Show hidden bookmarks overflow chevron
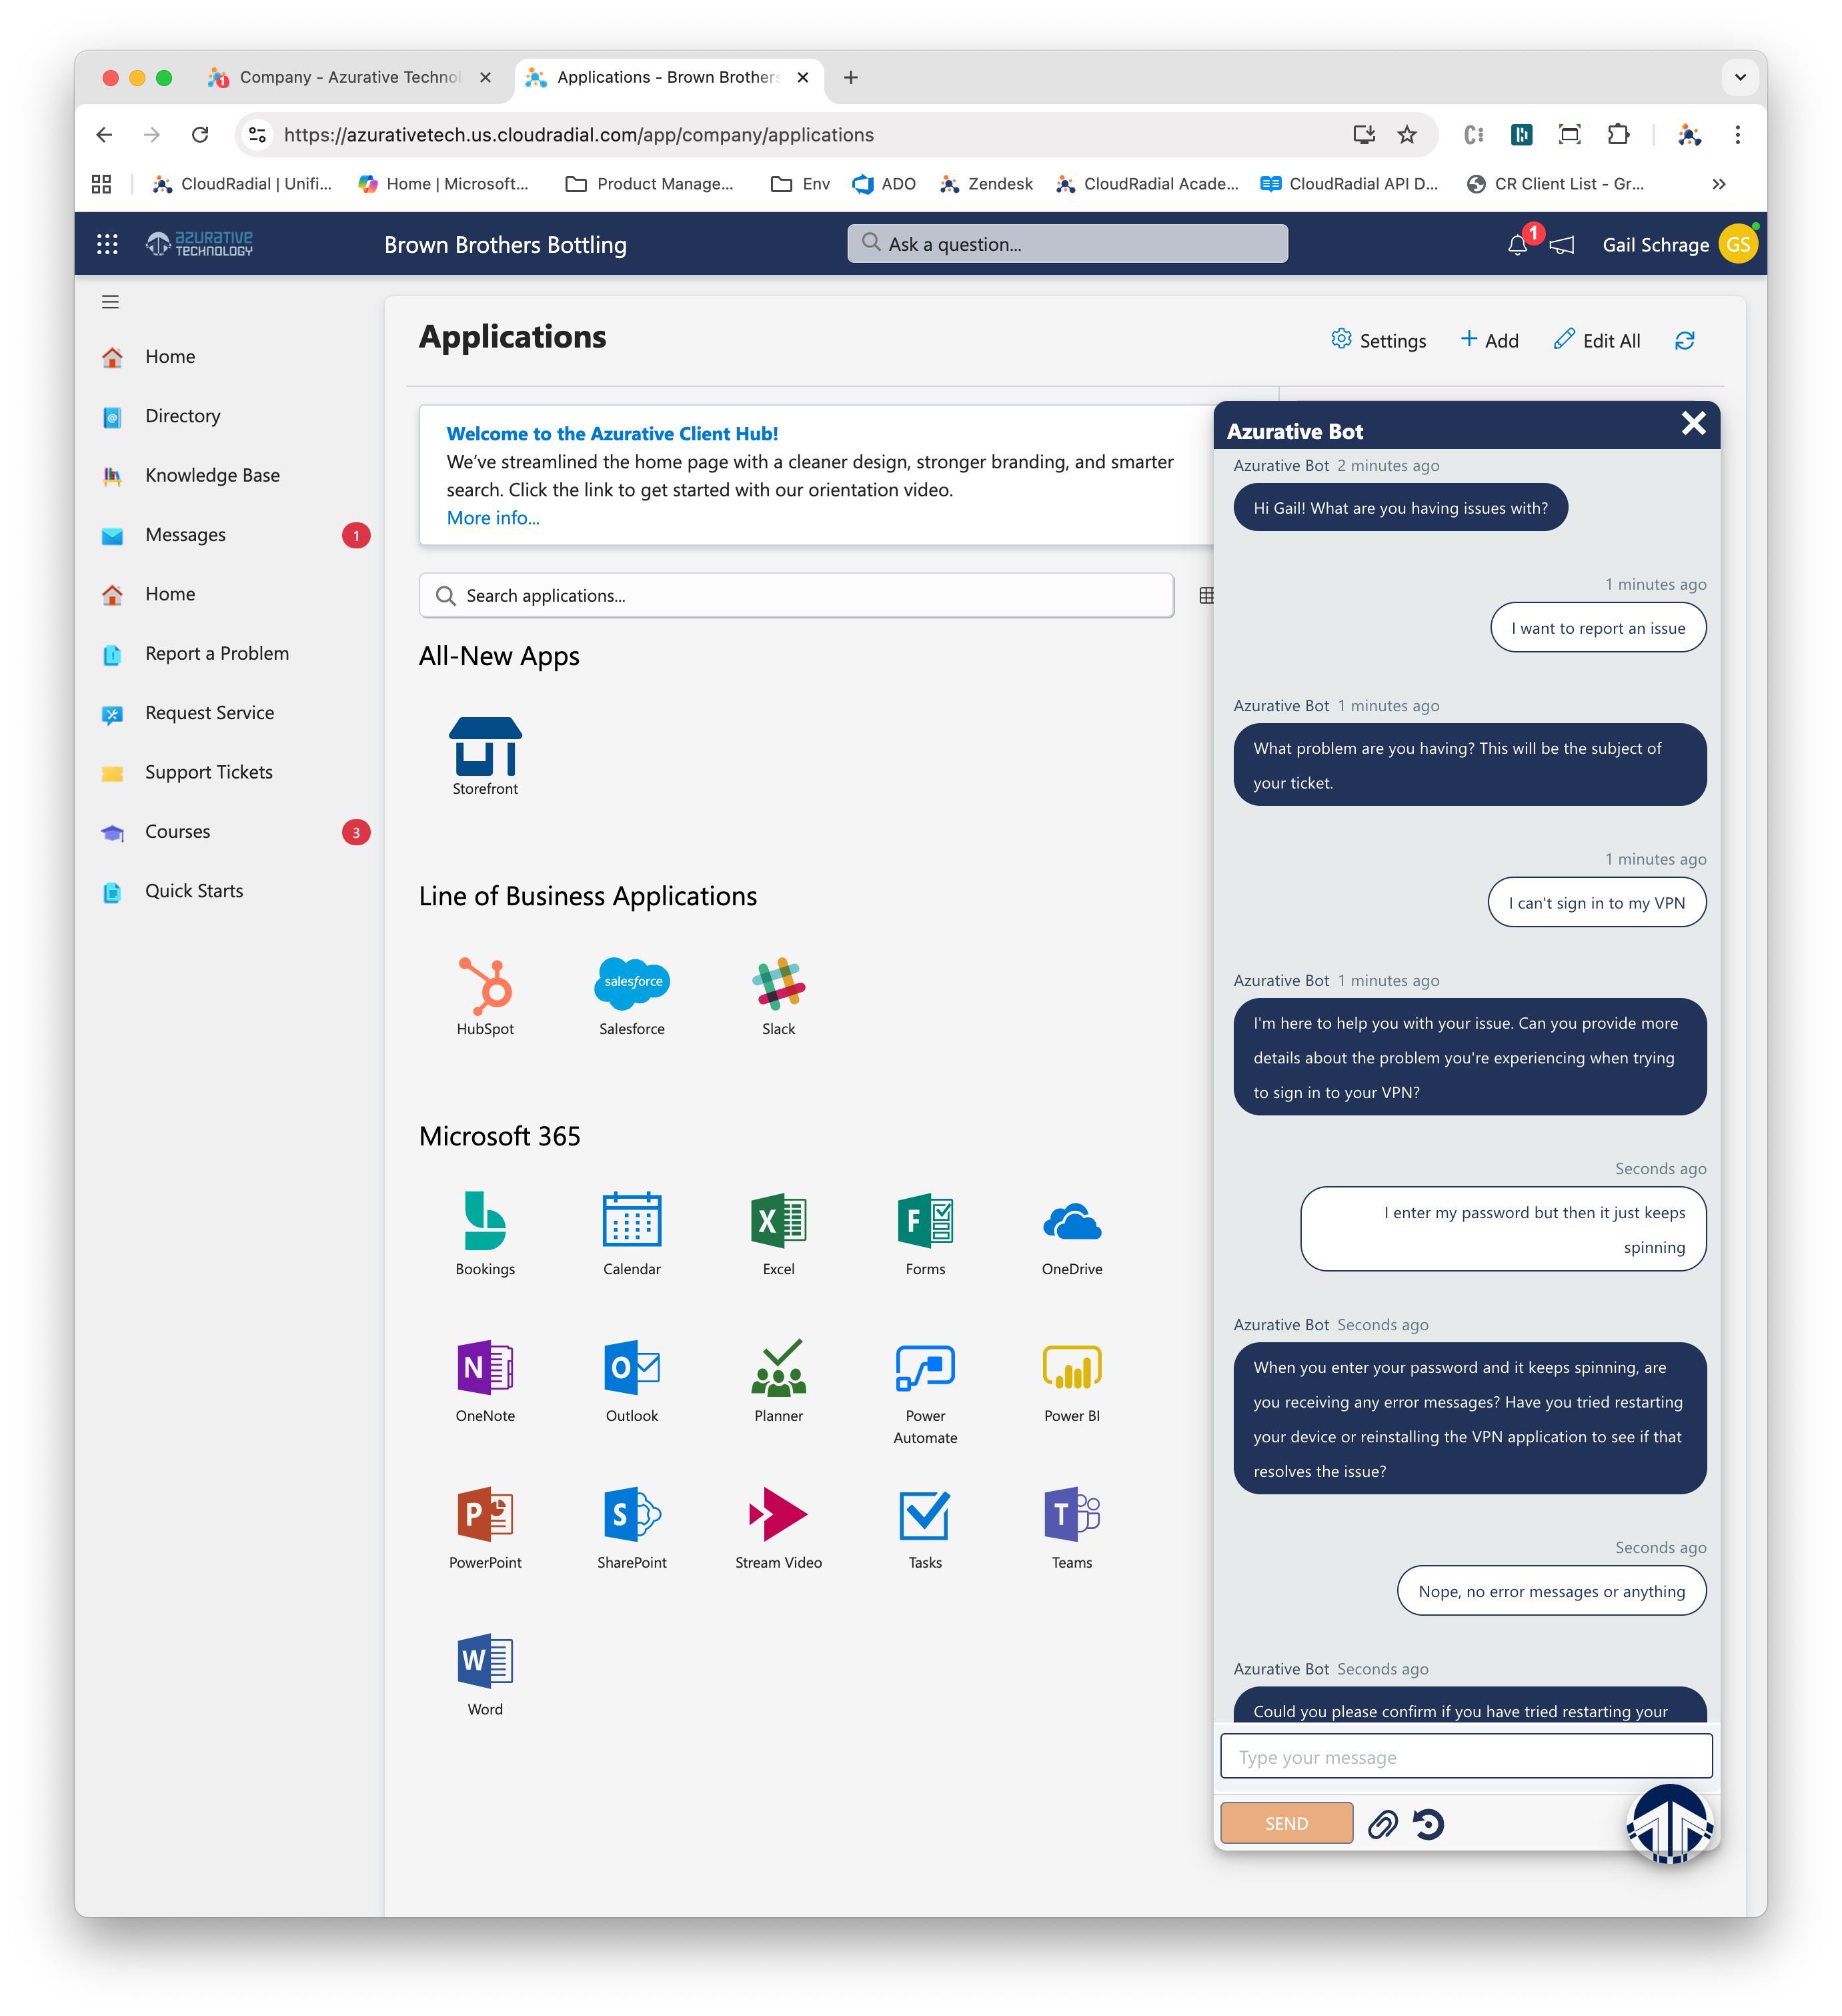Viewport: 1842px width, 2016px height. (1719, 184)
